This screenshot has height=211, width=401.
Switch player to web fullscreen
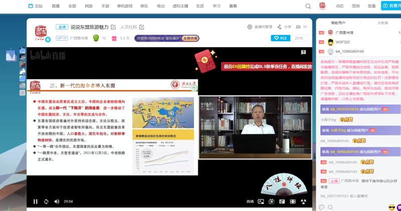[x=293, y=201]
